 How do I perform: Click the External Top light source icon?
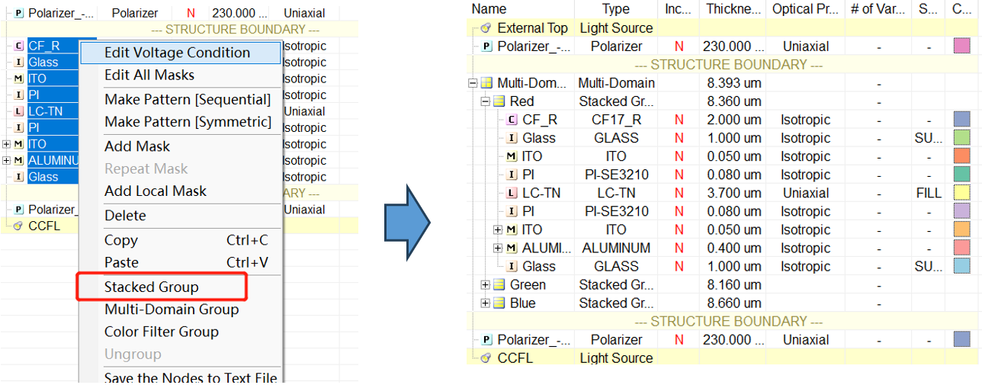486,28
